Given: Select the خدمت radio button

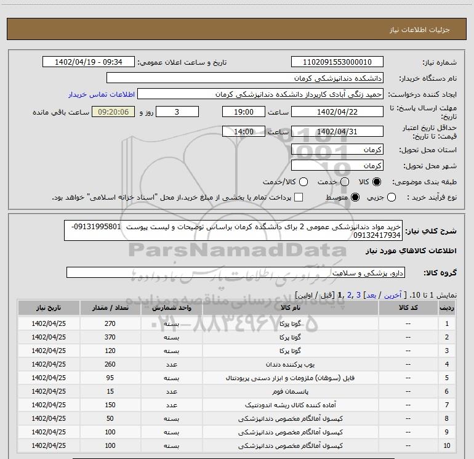Looking at the screenshot, I should (345, 182).
